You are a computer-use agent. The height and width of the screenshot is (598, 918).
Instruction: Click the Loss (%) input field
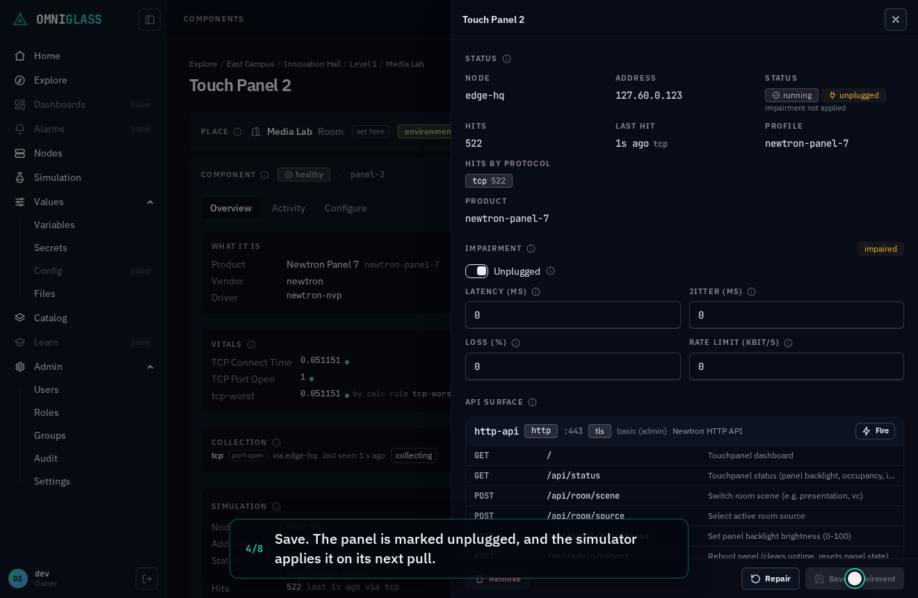pyautogui.click(x=573, y=366)
